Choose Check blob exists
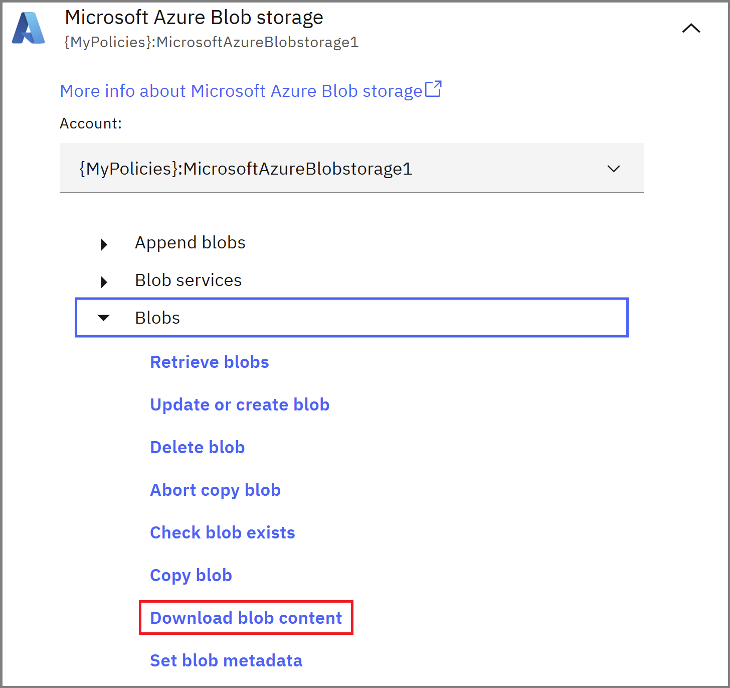The image size is (730, 688). tap(223, 532)
